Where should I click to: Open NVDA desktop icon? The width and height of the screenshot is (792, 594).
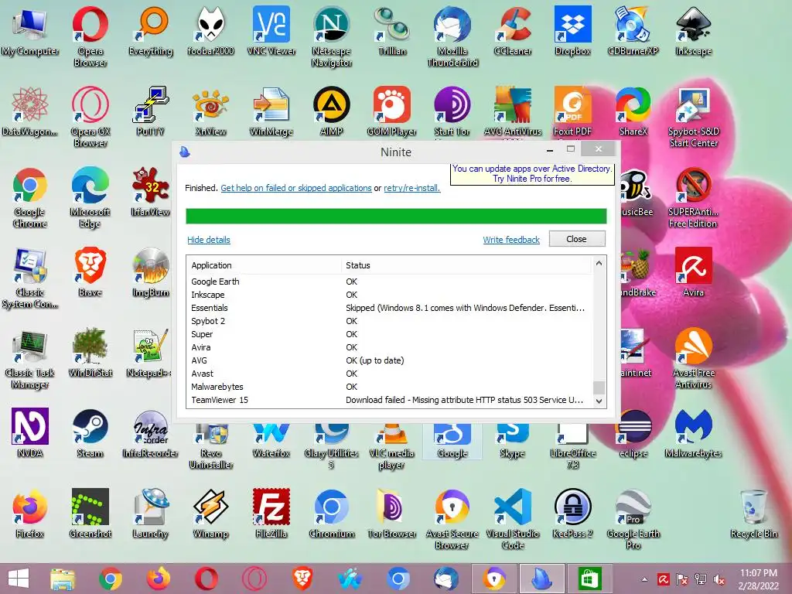pos(30,433)
